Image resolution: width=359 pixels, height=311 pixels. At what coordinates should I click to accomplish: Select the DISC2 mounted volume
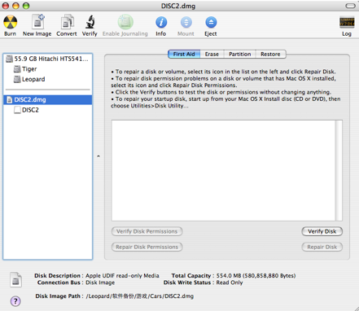coord(48,110)
